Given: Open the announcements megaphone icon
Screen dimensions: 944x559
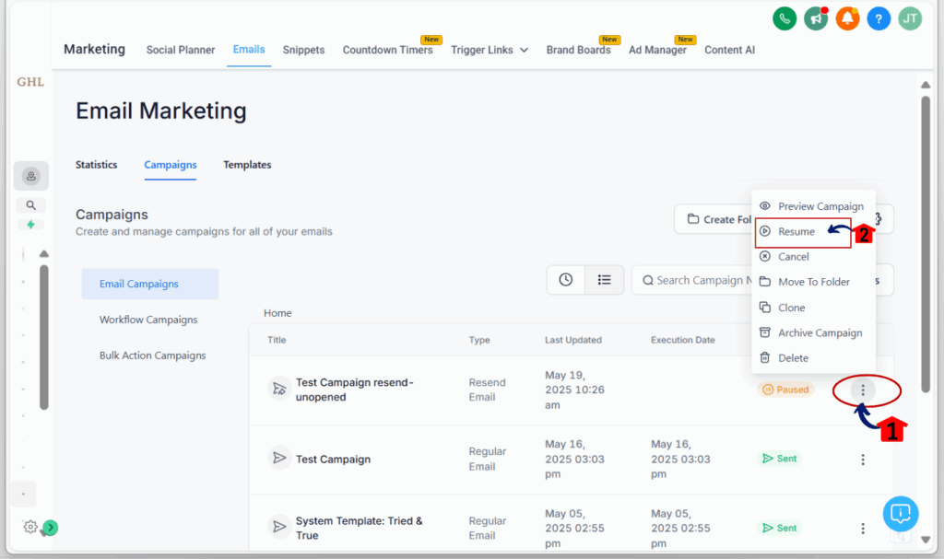Looking at the screenshot, I should pyautogui.click(x=815, y=17).
